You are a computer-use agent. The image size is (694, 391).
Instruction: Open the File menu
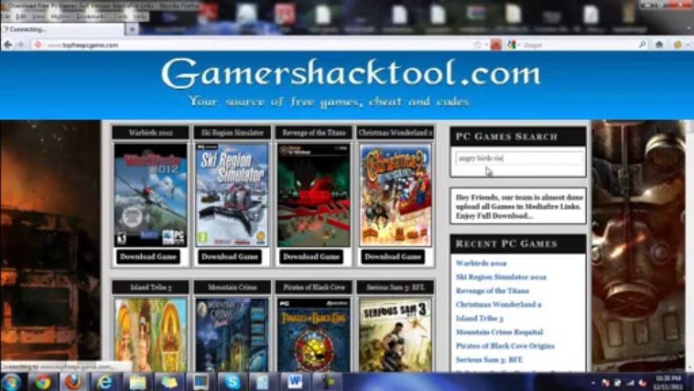pyautogui.click(x=5, y=17)
